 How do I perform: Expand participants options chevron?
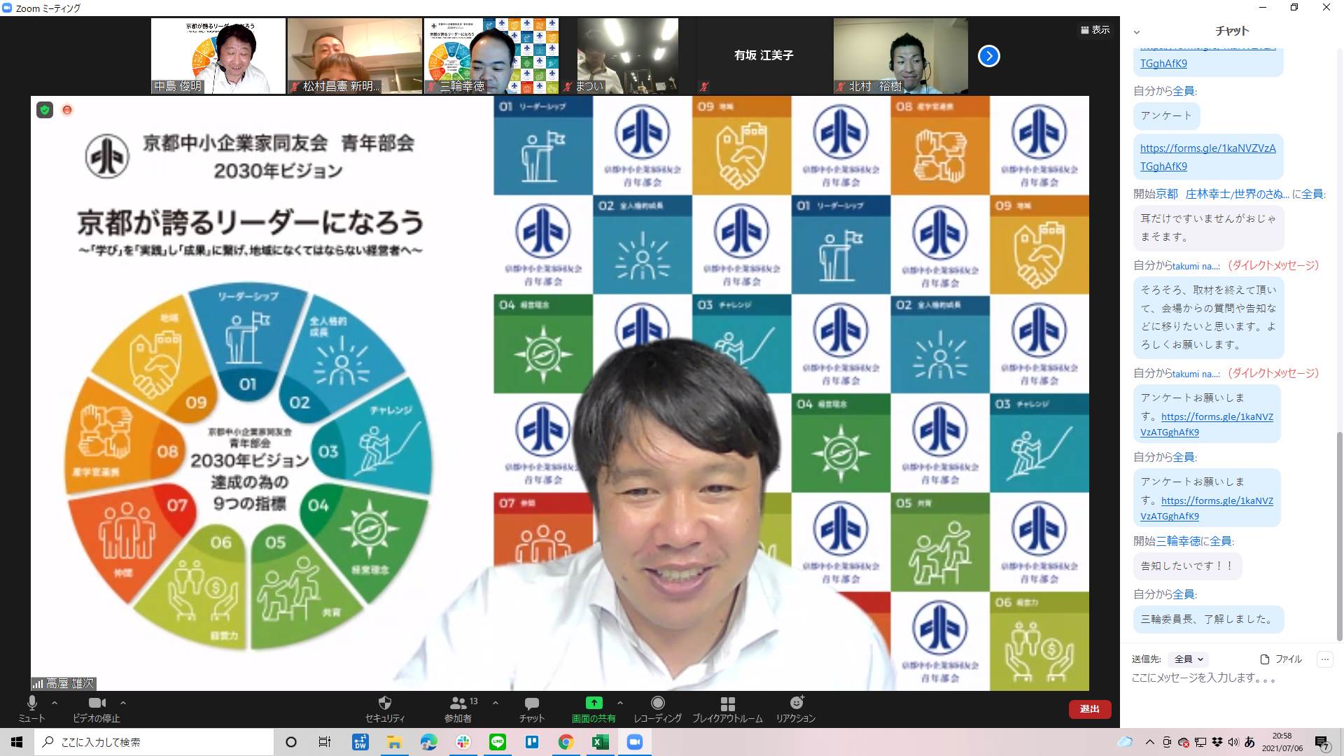496,703
